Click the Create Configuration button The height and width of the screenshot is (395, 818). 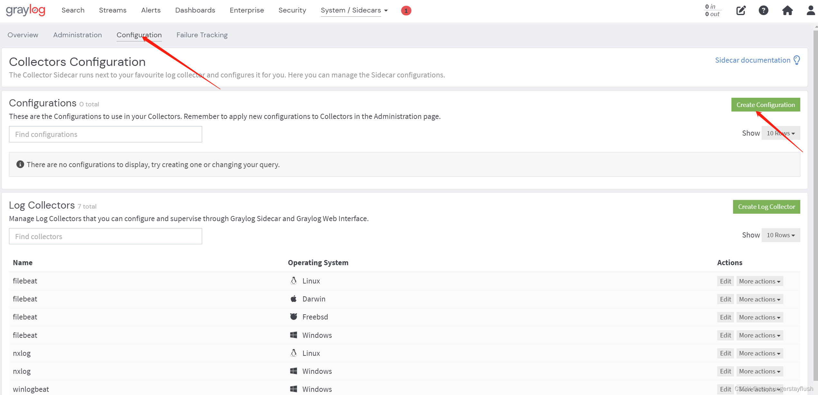coord(766,105)
